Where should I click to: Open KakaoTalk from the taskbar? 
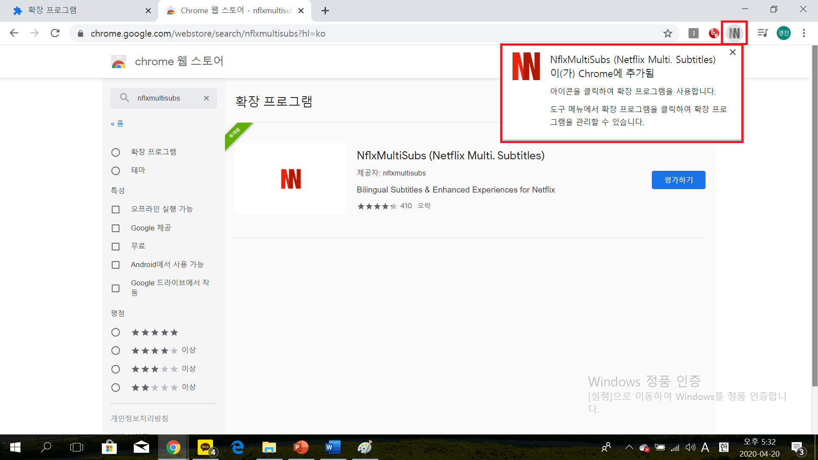205,447
